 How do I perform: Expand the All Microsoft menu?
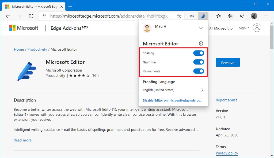tap(221, 28)
